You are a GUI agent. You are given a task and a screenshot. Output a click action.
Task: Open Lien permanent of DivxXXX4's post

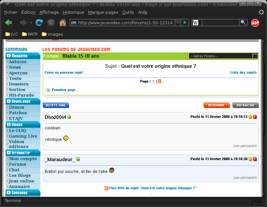tap(245, 146)
